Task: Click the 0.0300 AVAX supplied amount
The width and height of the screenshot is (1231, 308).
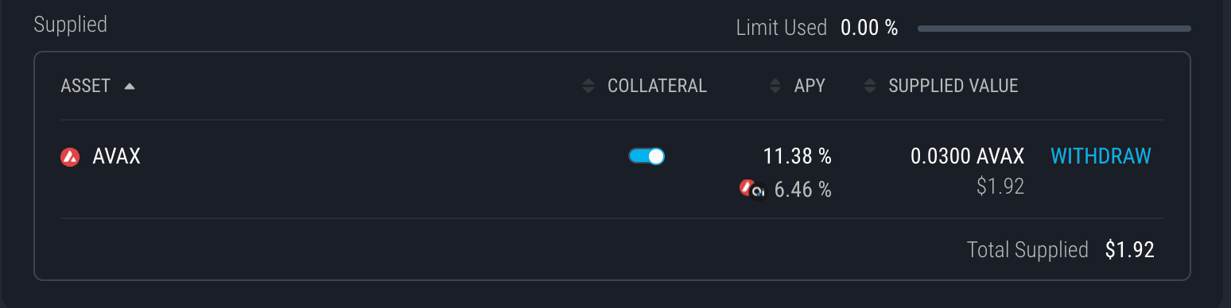Action: (967, 156)
